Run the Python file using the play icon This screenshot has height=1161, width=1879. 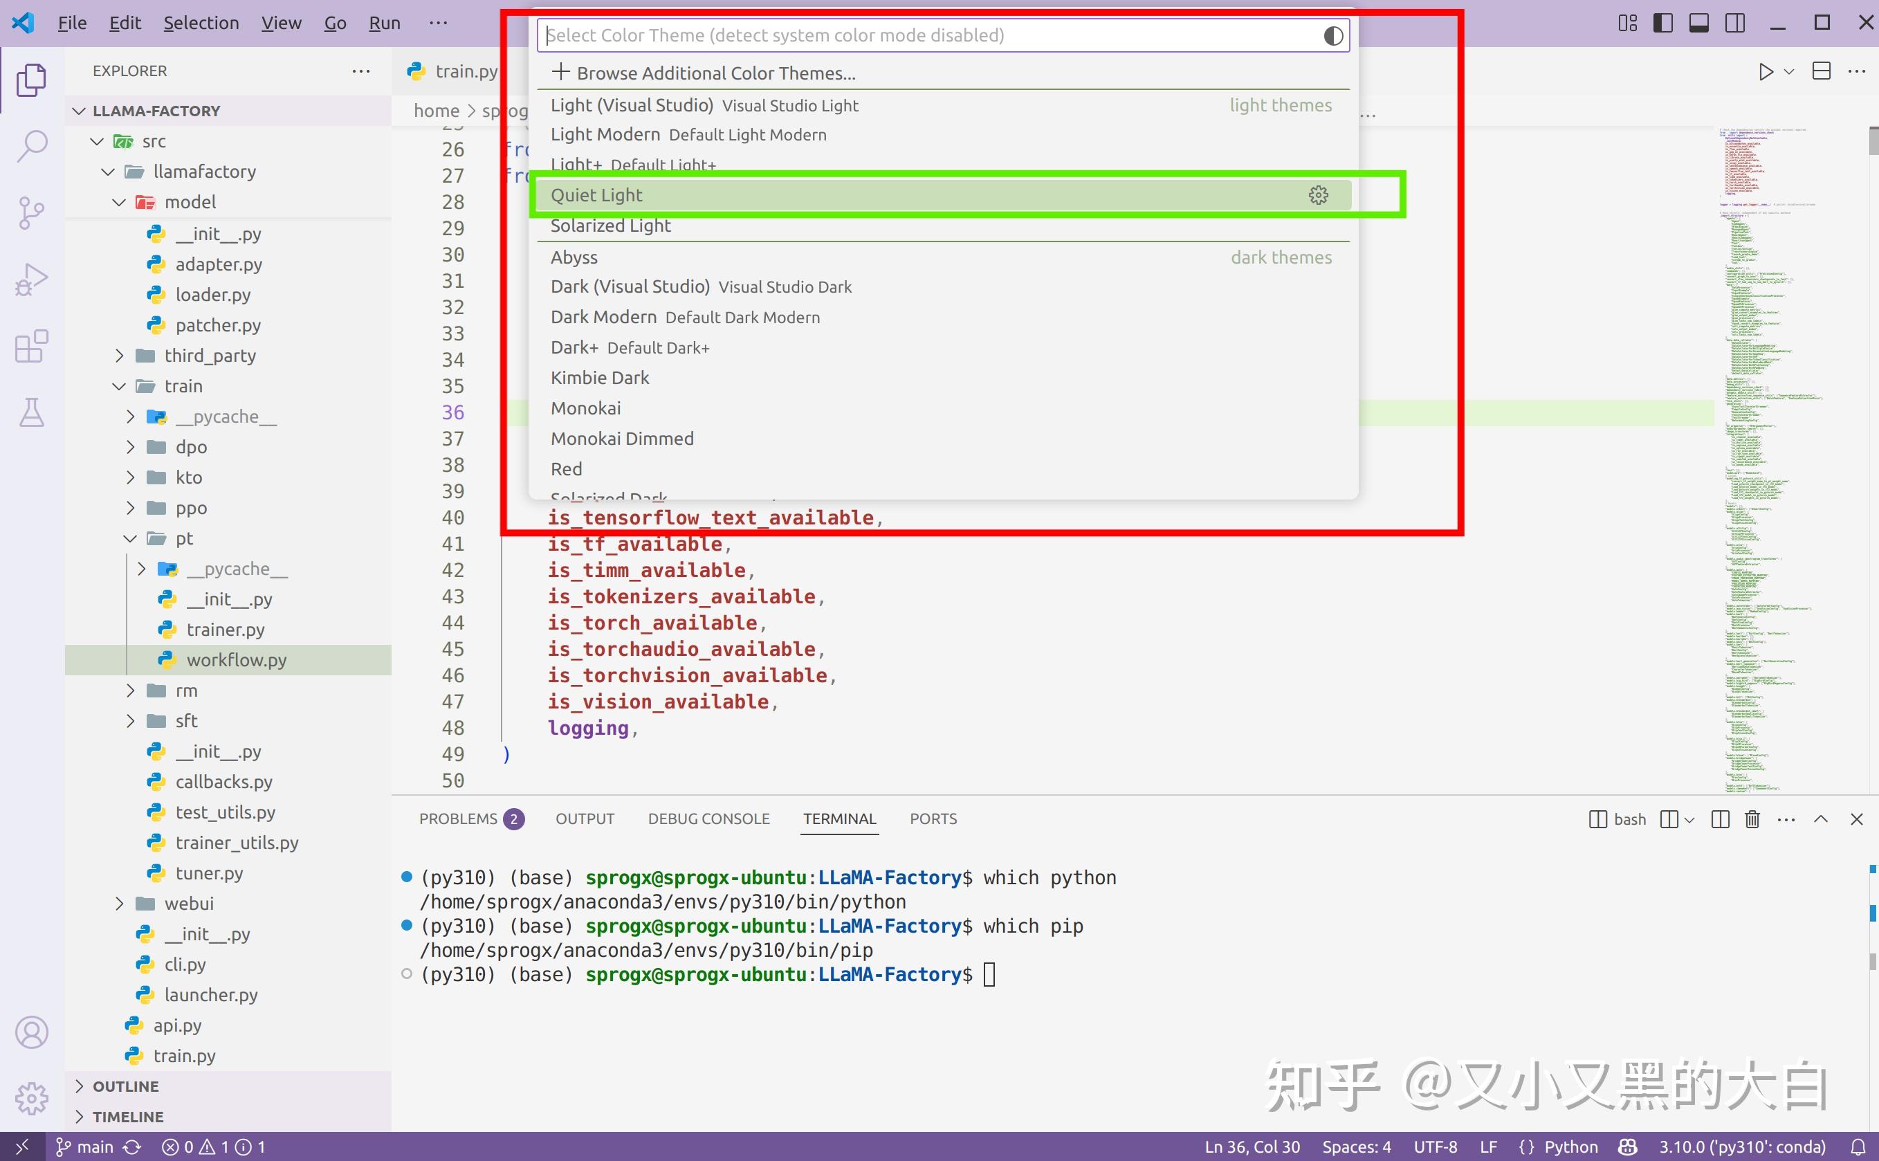(1766, 71)
